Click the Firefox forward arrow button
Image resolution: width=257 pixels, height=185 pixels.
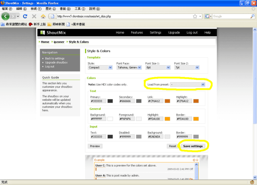[13, 16]
